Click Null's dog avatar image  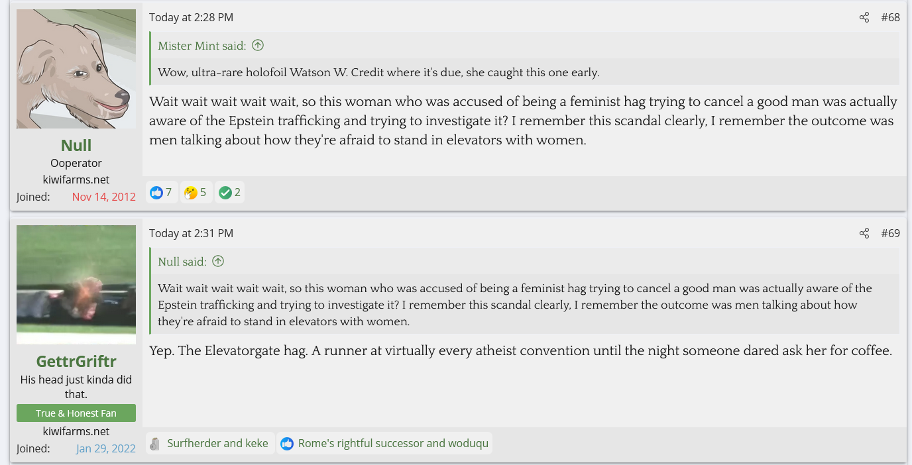[76, 69]
